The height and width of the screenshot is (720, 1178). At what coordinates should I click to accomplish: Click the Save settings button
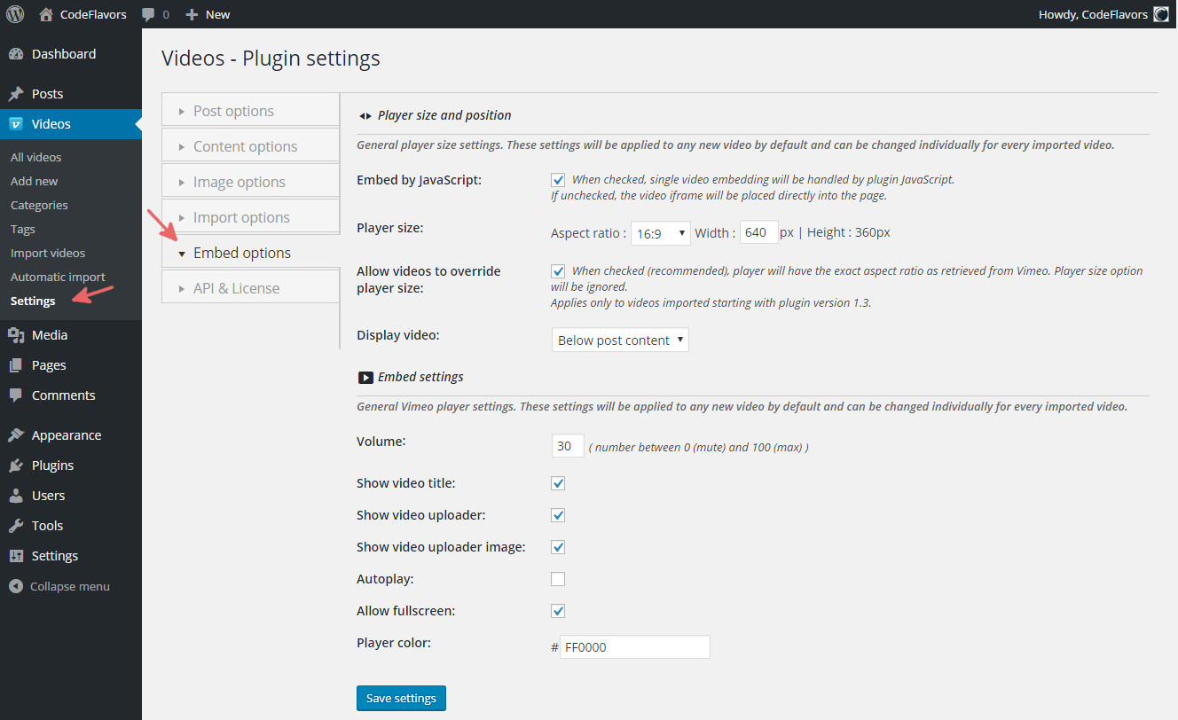coord(401,698)
